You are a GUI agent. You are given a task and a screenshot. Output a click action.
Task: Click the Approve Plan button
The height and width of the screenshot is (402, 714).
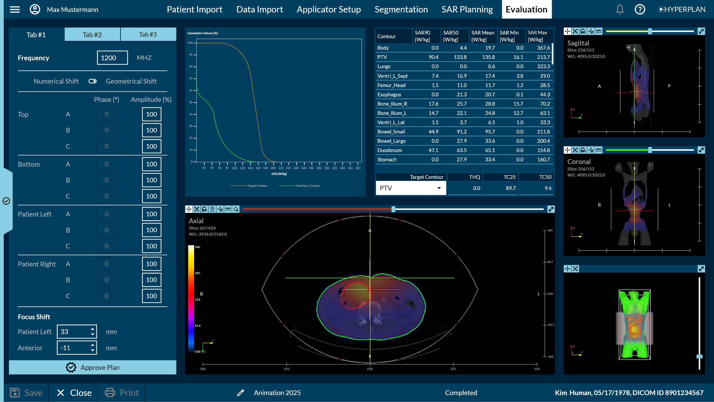(x=93, y=367)
